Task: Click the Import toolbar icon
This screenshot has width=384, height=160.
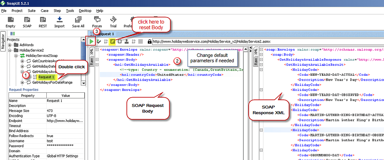Action: click(59, 20)
